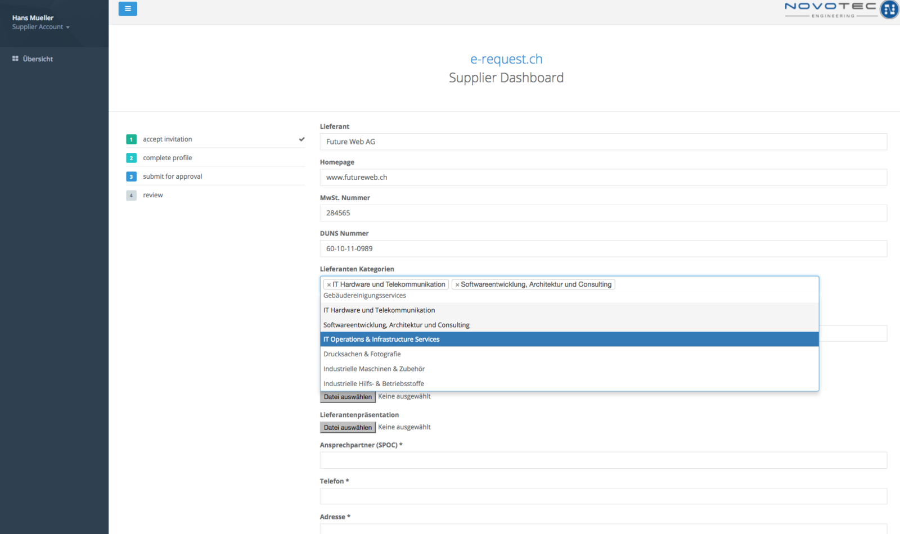Click the accept invitation checkmark
The height and width of the screenshot is (534, 900).
pos(301,139)
